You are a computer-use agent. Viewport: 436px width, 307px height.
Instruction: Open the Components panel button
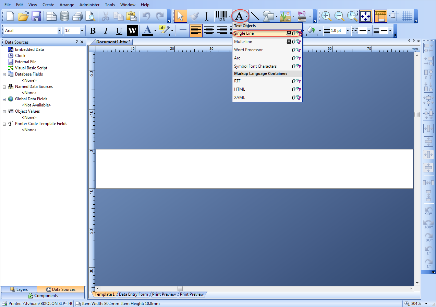43,296
